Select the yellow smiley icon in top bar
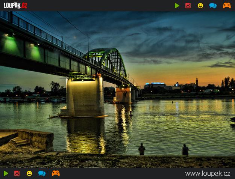The height and width of the screenshot is (179, 235). pyautogui.click(x=200, y=6)
